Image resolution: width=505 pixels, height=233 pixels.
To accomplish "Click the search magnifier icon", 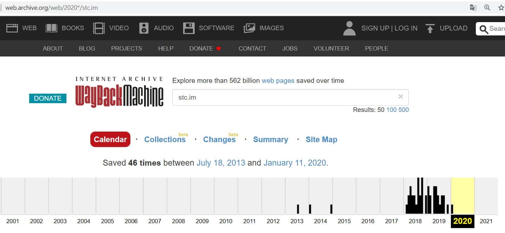I will click(484, 29).
